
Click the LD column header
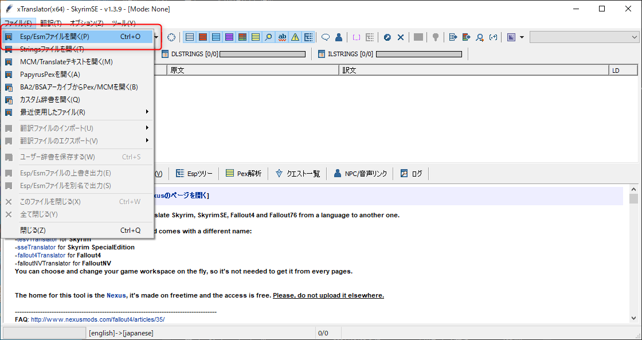(623, 71)
